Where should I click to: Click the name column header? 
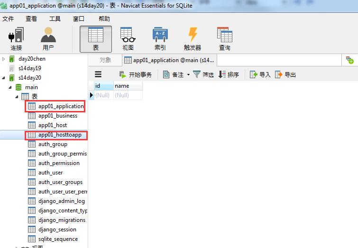(128, 86)
